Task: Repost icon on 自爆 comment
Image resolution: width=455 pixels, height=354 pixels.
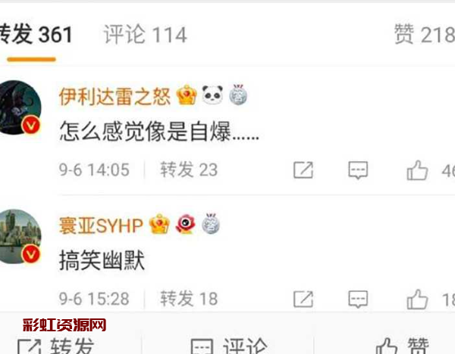Action: 303,170
